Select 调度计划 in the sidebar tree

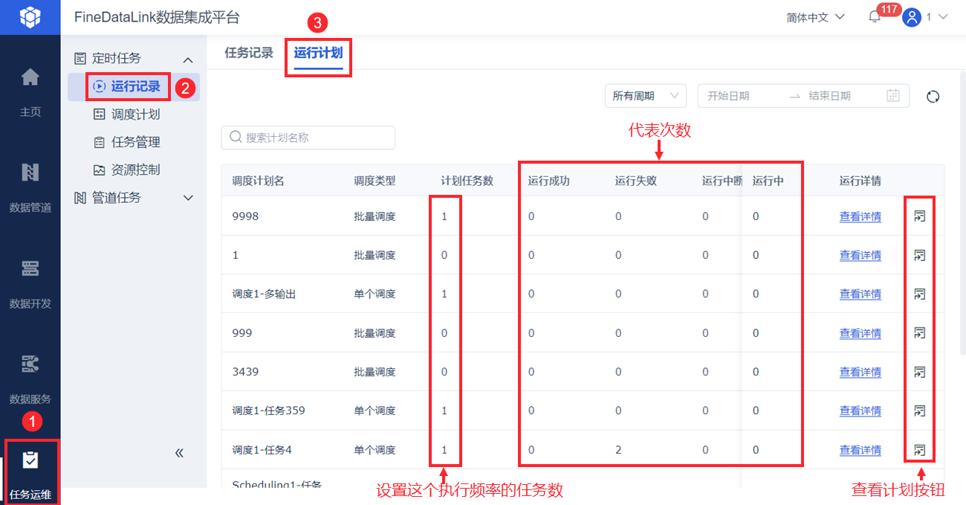[136, 115]
